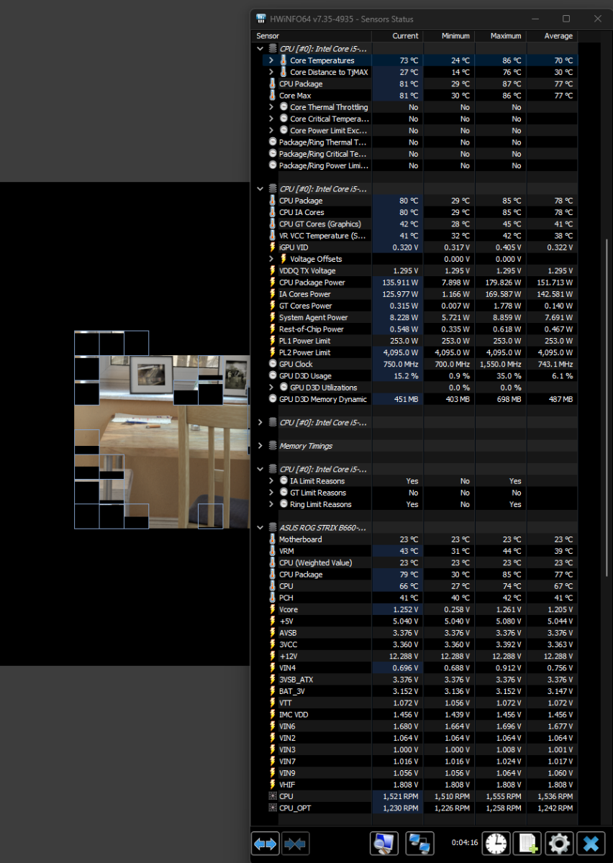Expand IA Limit Reasons
Image resolution: width=613 pixels, height=863 pixels.
click(271, 481)
